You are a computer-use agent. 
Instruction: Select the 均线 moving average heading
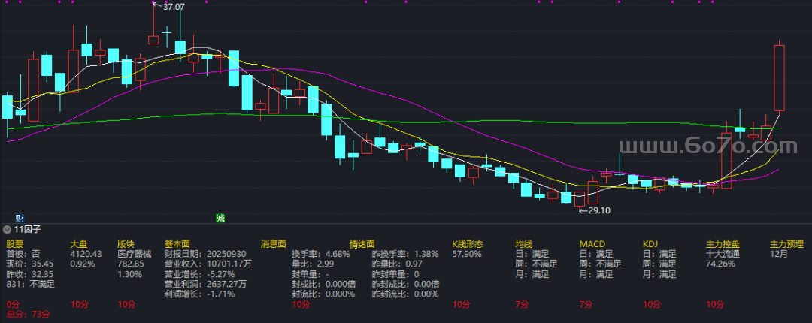(x=523, y=244)
